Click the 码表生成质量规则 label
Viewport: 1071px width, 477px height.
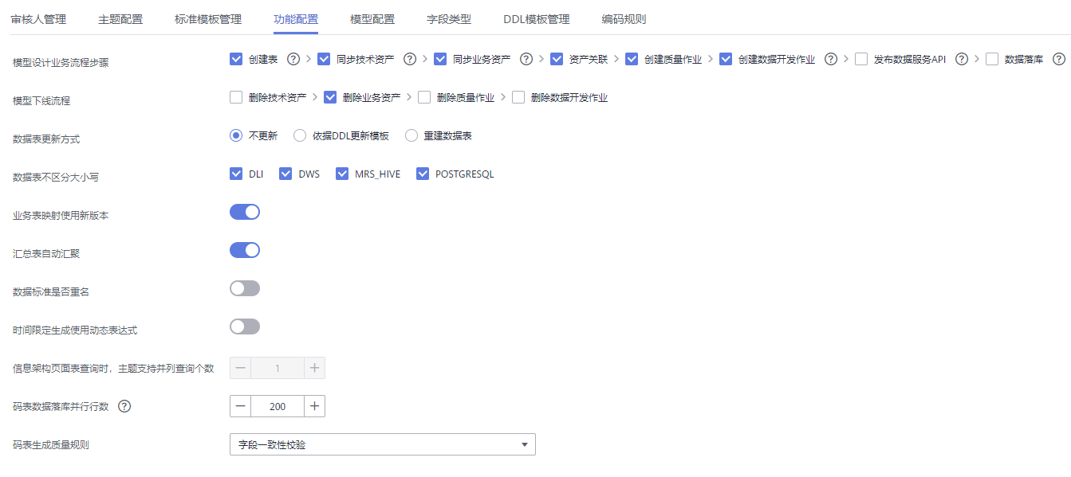(x=51, y=444)
